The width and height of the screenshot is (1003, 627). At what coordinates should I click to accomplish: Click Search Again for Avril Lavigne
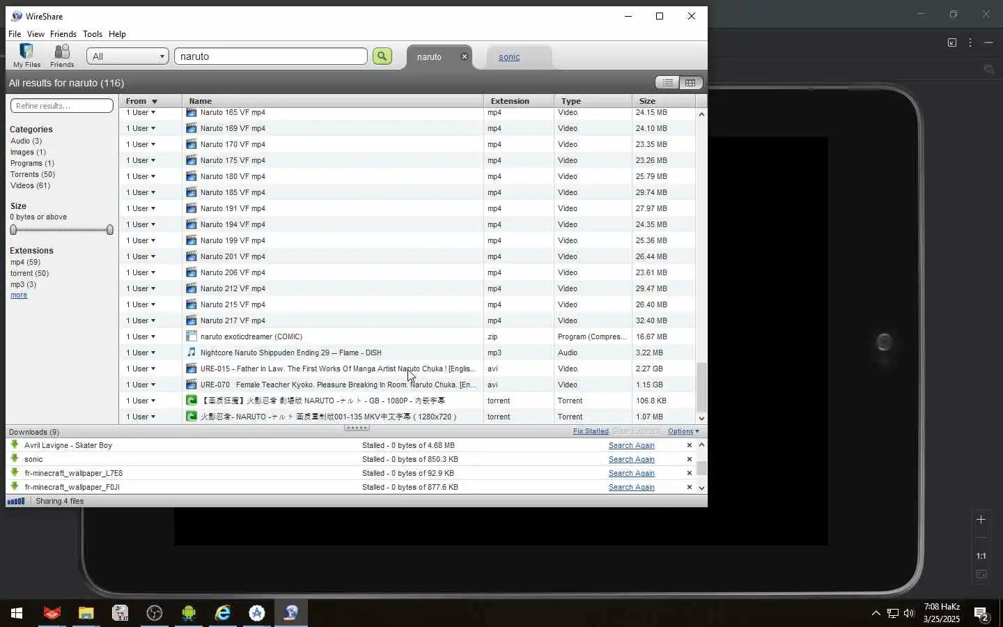tap(632, 445)
